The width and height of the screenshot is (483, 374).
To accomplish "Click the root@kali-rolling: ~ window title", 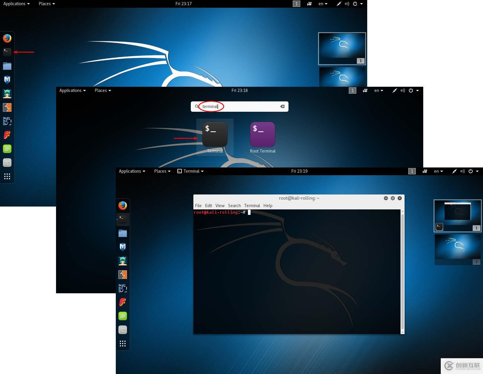I will tap(299, 198).
